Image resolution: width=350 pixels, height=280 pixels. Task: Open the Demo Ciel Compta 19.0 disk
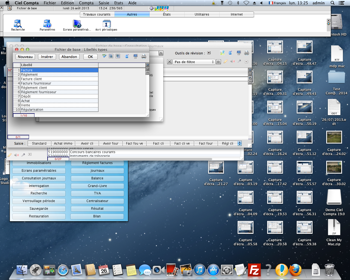pyautogui.click(x=334, y=202)
